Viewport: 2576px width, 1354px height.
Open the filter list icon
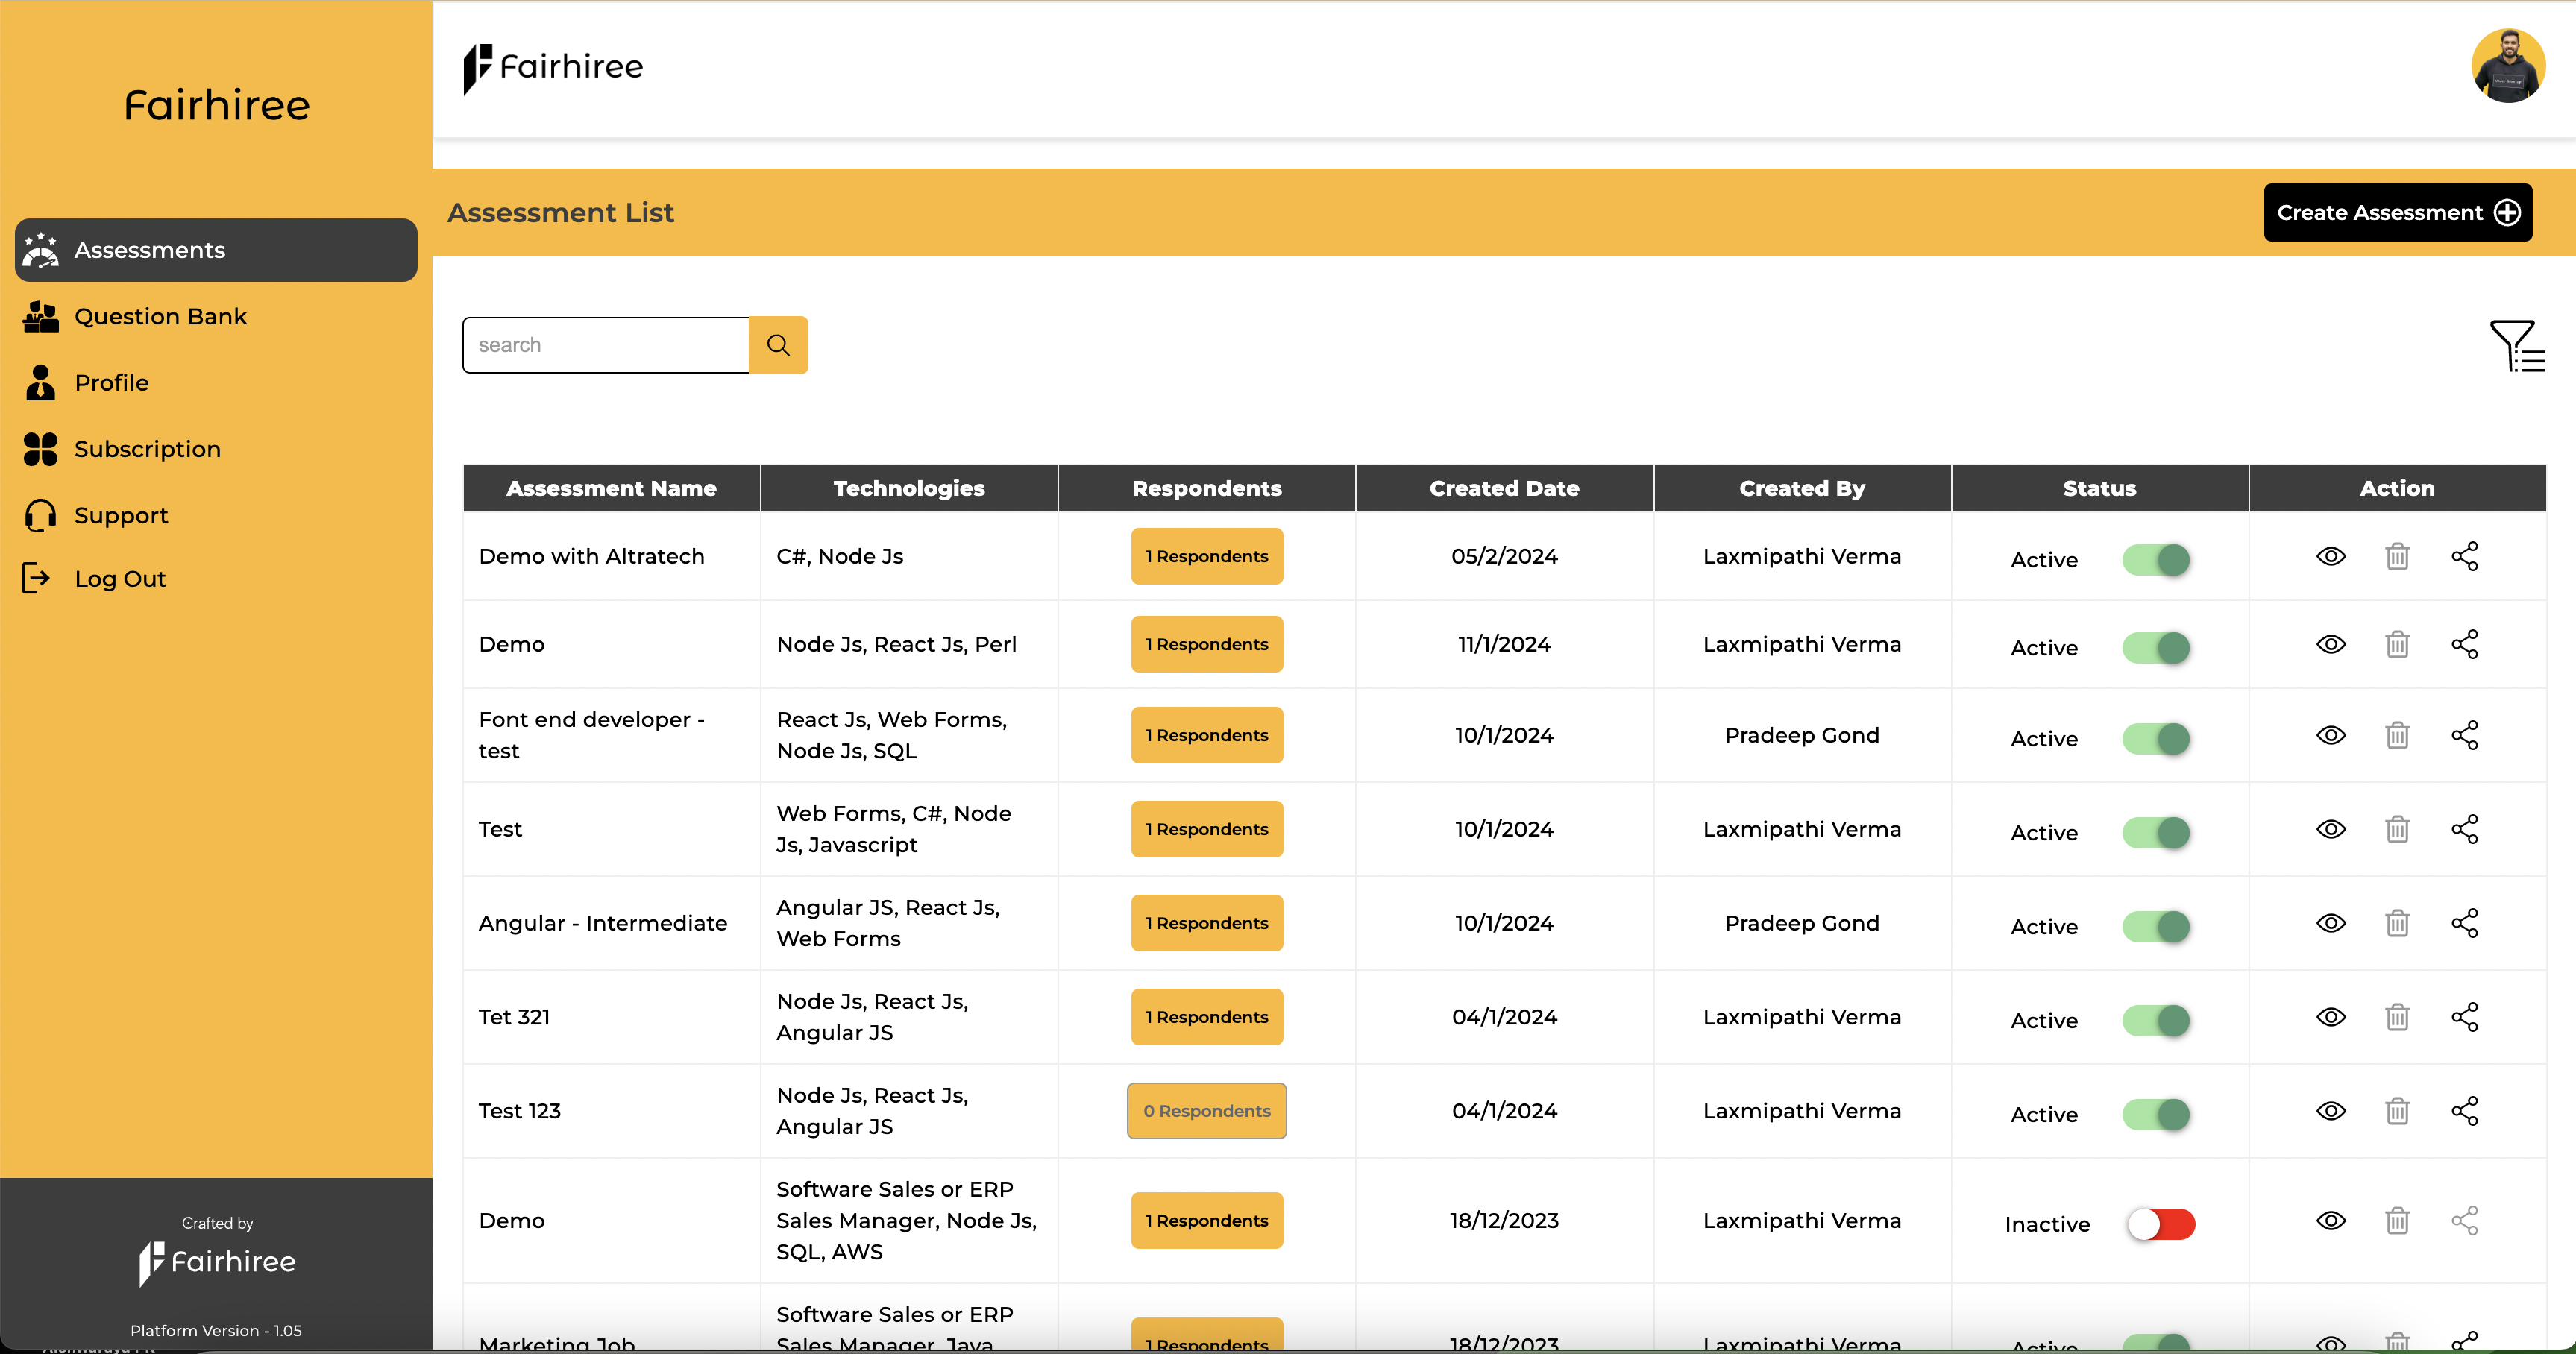point(2516,346)
